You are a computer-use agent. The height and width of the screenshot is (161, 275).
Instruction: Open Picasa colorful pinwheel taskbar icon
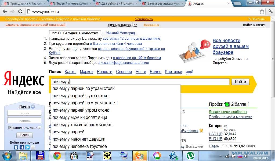[x=157, y=156]
